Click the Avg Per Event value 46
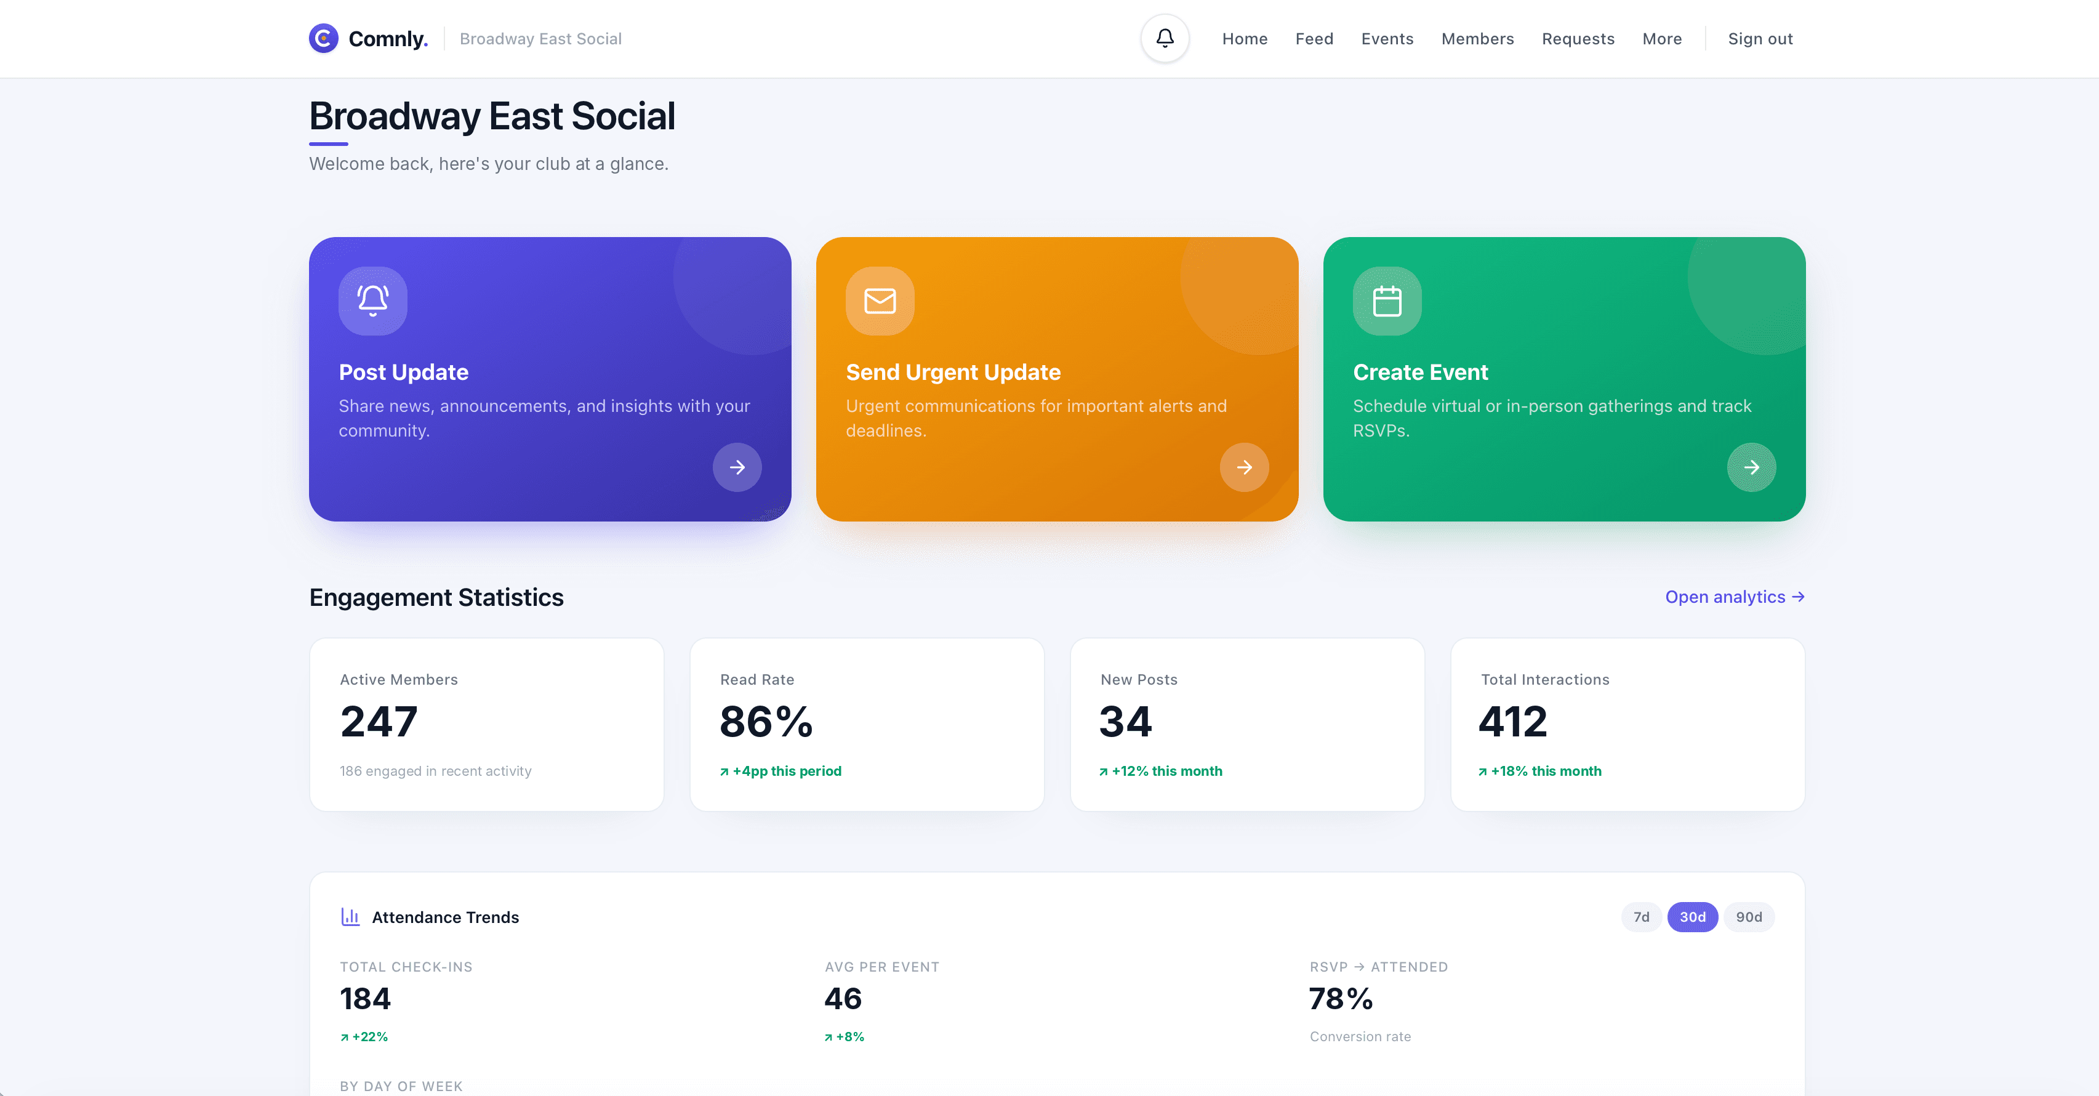The image size is (2099, 1096). (843, 999)
